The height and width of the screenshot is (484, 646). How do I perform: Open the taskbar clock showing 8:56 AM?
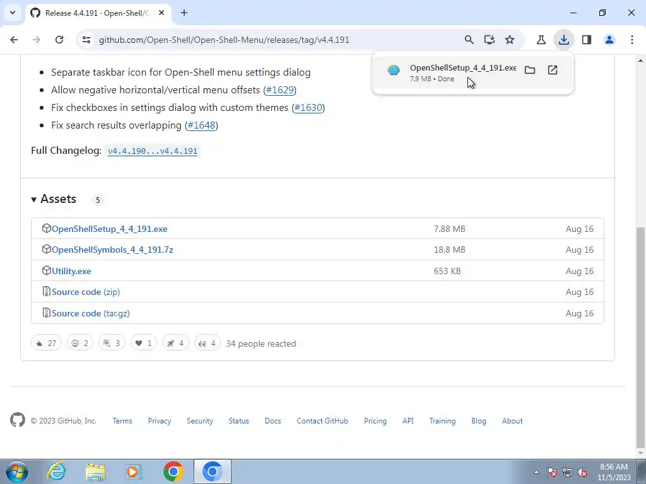tap(614, 472)
